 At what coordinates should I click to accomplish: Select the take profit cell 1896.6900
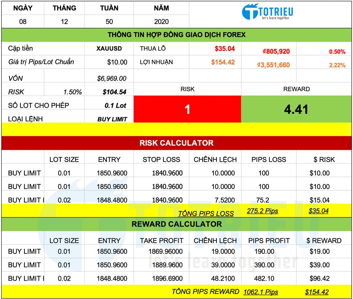165,278
